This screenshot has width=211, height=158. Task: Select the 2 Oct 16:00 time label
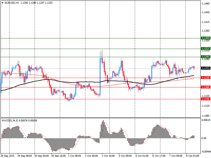coord(108,156)
